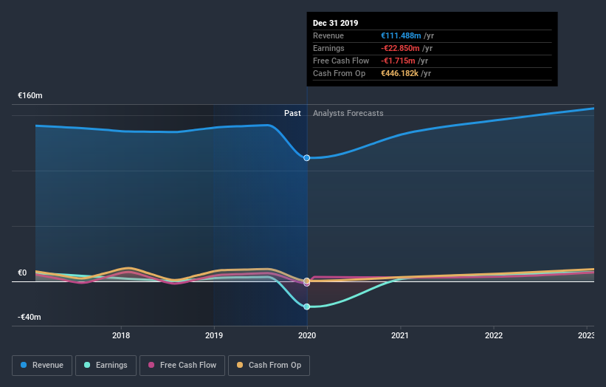Select the Revenue data point at 2020
This screenshot has height=387, width=606.
pyautogui.click(x=306, y=158)
